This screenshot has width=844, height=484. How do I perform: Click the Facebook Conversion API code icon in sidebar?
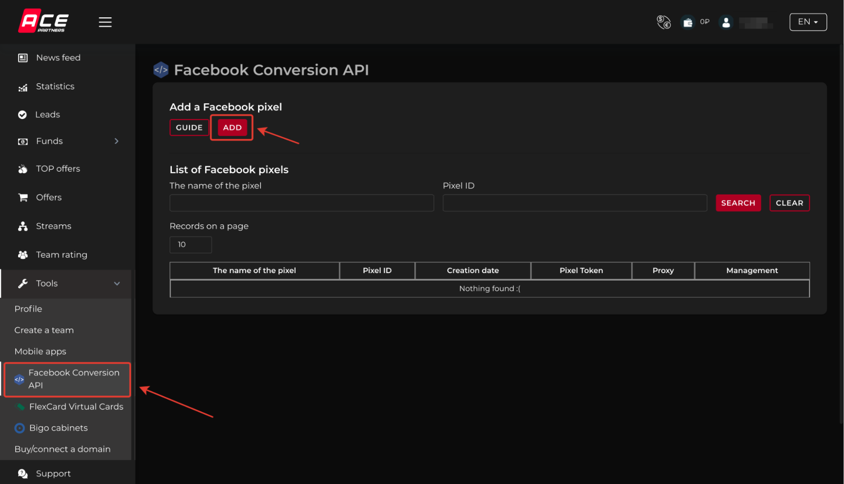coord(19,379)
